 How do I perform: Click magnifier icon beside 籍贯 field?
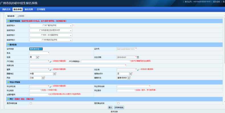[51, 70]
